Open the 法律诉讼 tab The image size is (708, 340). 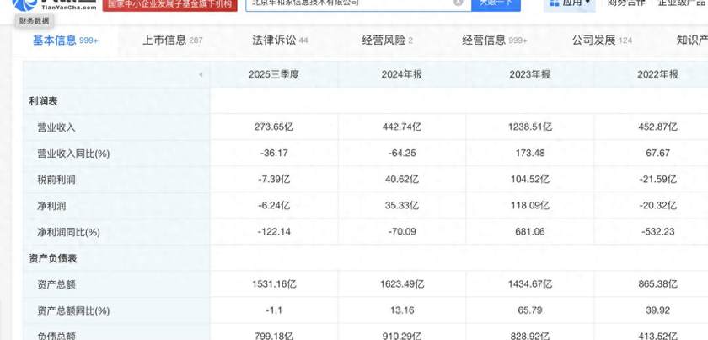click(280, 40)
